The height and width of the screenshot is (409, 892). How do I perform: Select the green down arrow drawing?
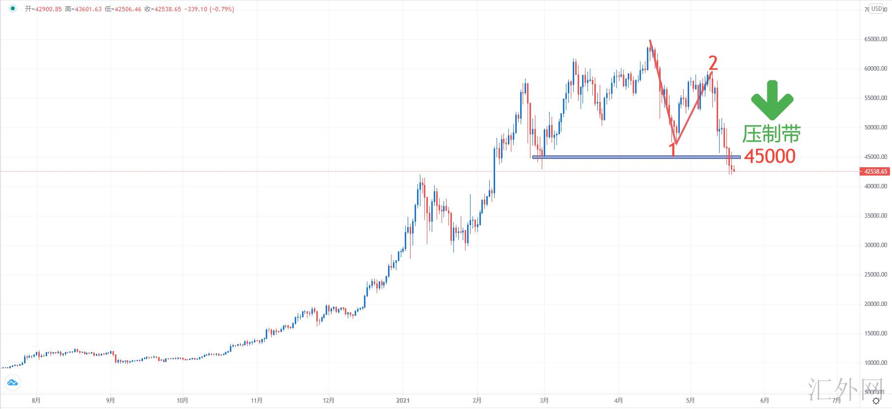coord(772,101)
